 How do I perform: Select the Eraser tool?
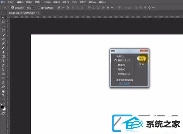pos(3,52)
